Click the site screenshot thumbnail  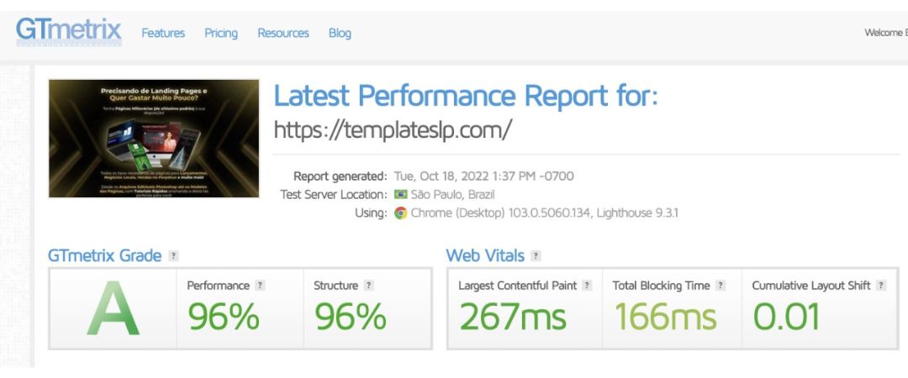(x=154, y=139)
